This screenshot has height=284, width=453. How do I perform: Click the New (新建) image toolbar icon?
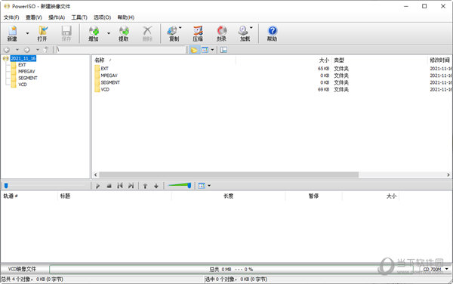pos(12,33)
